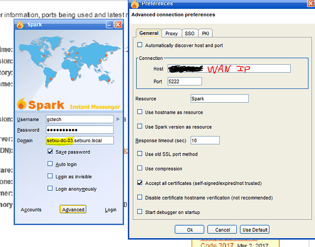Click the Username field with gctech
Image resolution: width=315 pixels, height=247 pixels.
tap(80, 119)
